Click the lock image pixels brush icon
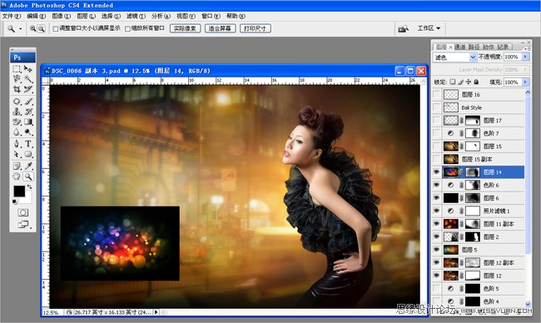The image size is (541, 323). click(460, 82)
